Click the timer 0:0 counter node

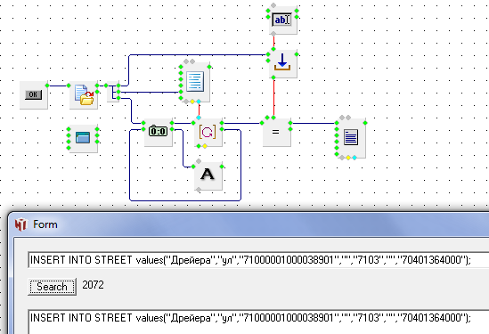point(159,132)
